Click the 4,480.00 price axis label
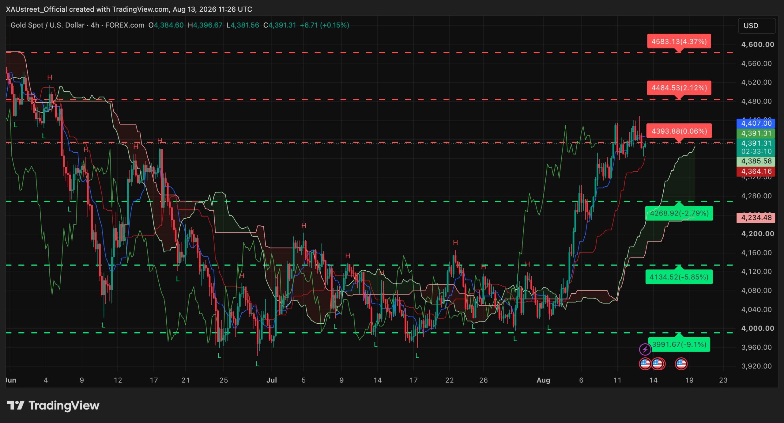 (756, 101)
